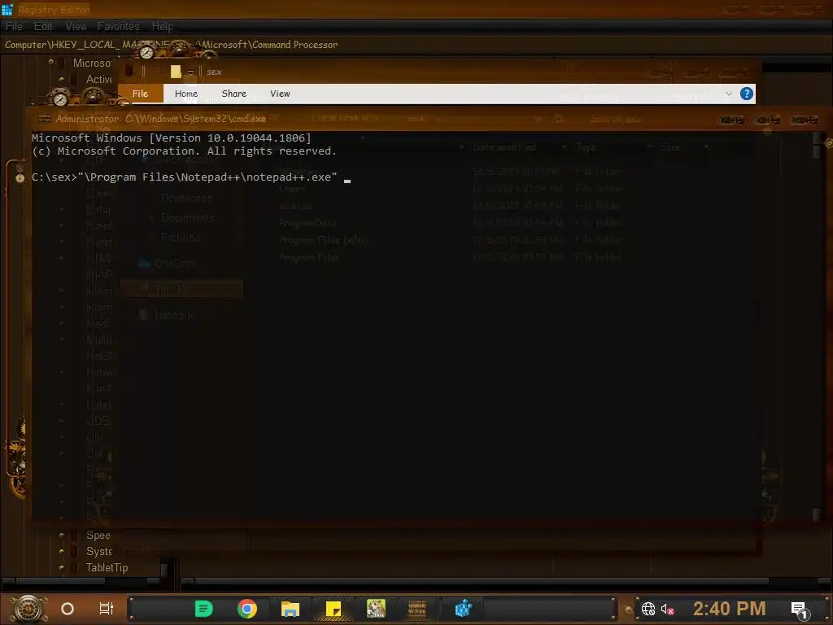Click the 'Microsoft Windows [Version 10.0.19044.1806]' line
The height and width of the screenshot is (625, 833).
point(171,138)
